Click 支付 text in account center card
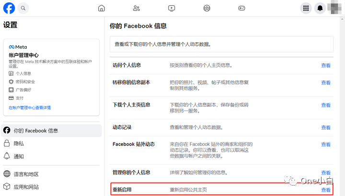Viewport: 345px width, 196px height. coord(19,98)
